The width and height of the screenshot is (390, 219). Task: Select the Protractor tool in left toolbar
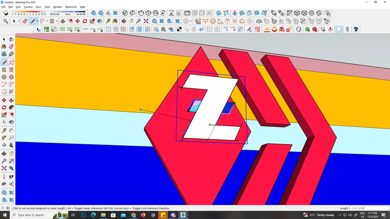click(4, 138)
